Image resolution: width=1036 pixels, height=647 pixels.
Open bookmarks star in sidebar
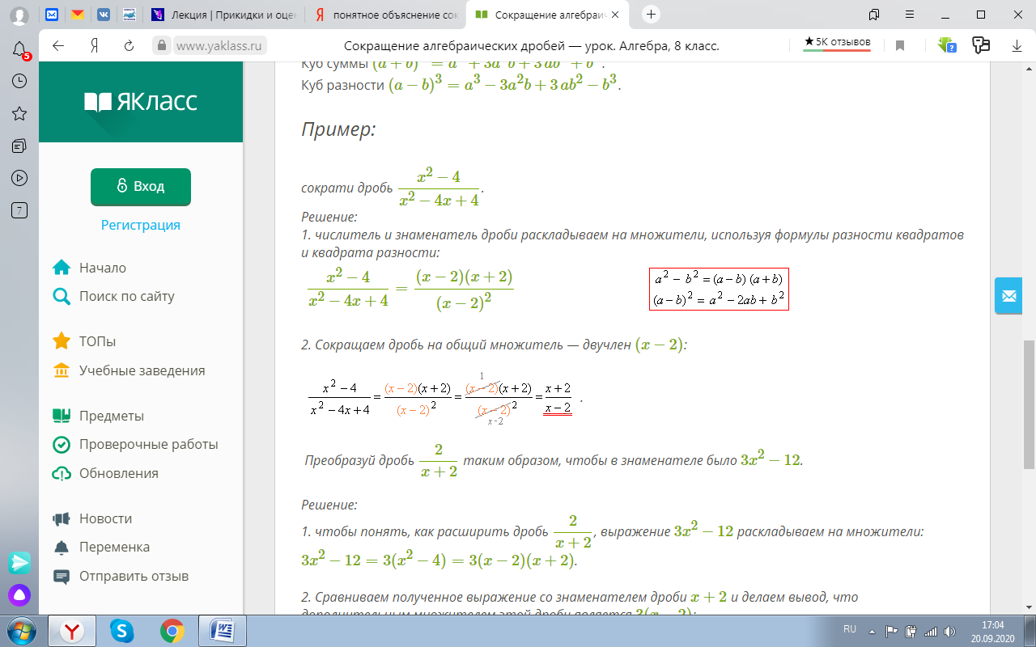coord(20,113)
